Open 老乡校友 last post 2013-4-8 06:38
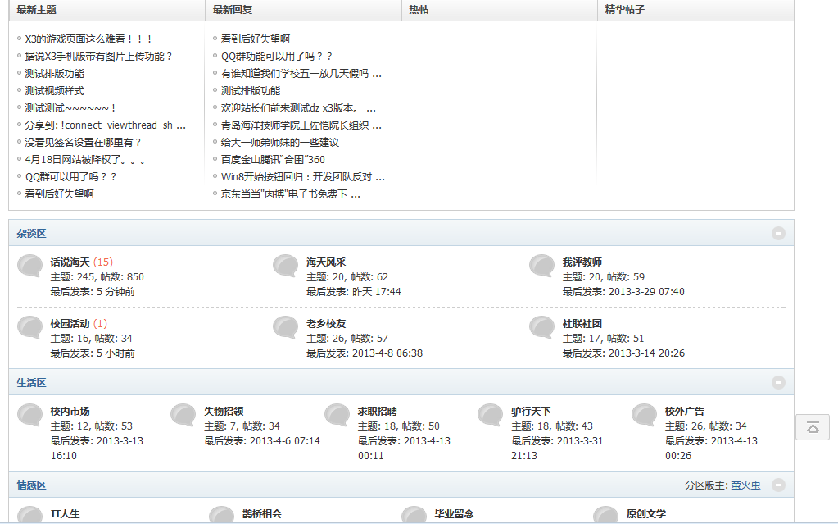 pos(387,353)
